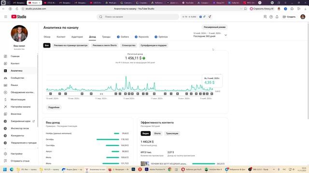This screenshot has height=173, width=309.
Task: Open the Optimize tab
Action: coord(161,37)
